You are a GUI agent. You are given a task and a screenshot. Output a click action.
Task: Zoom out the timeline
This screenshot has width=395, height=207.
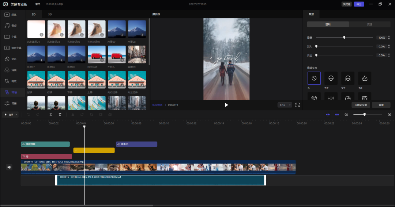[346, 114]
